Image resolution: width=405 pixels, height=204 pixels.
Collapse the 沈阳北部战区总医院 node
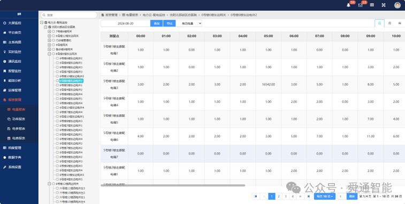(x=45, y=27)
